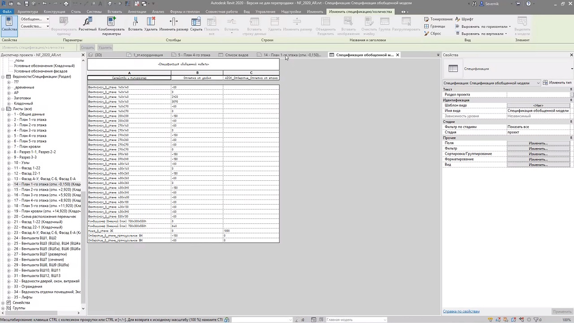Viewport: 574px width, 323px height.
Task: Open the Справка по свойствам link
Action: click(x=461, y=311)
